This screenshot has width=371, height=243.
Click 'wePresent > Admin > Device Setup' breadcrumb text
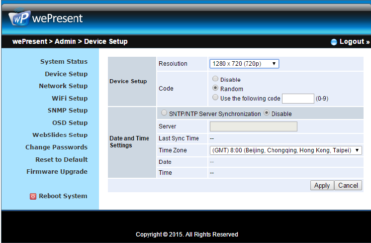[x=70, y=41]
